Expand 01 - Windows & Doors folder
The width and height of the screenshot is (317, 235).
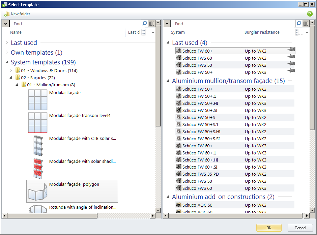(11, 70)
